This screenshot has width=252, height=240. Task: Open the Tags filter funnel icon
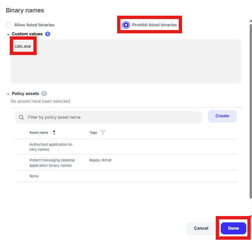tap(103, 132)
